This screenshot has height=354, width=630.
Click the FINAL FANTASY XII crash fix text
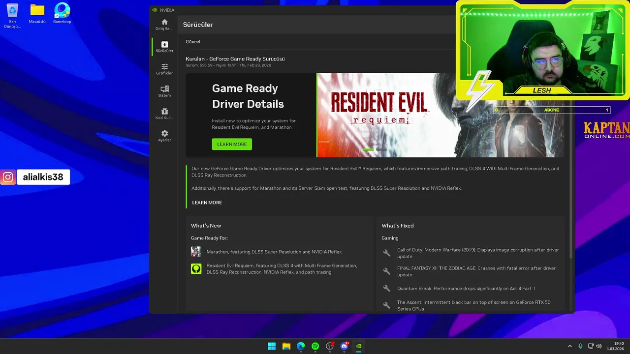(476, 271)
